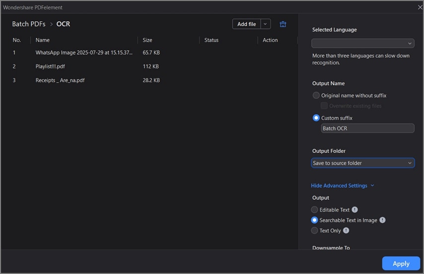This screenshot has width=424, height=274.
Task: Click the Size column header
Action: 147,40
